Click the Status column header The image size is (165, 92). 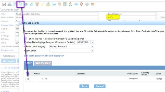coord(158,74)
